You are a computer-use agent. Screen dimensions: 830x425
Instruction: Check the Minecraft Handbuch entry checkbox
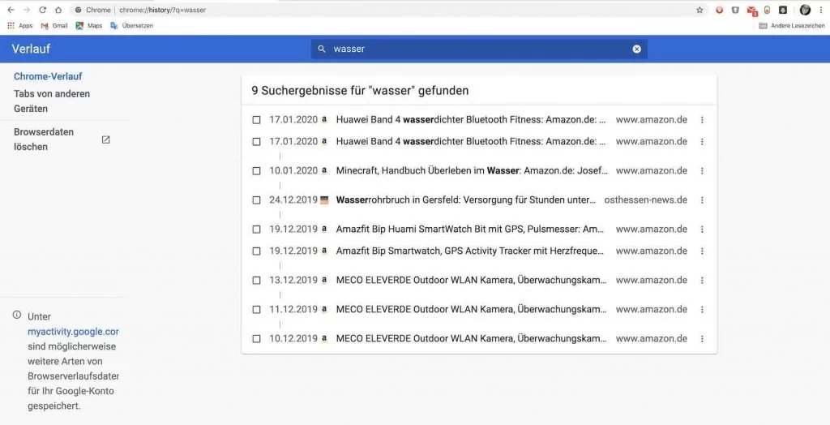[256, 170]
